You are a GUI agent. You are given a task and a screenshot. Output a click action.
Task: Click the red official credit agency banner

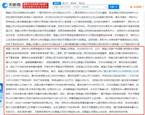(35, 5)
